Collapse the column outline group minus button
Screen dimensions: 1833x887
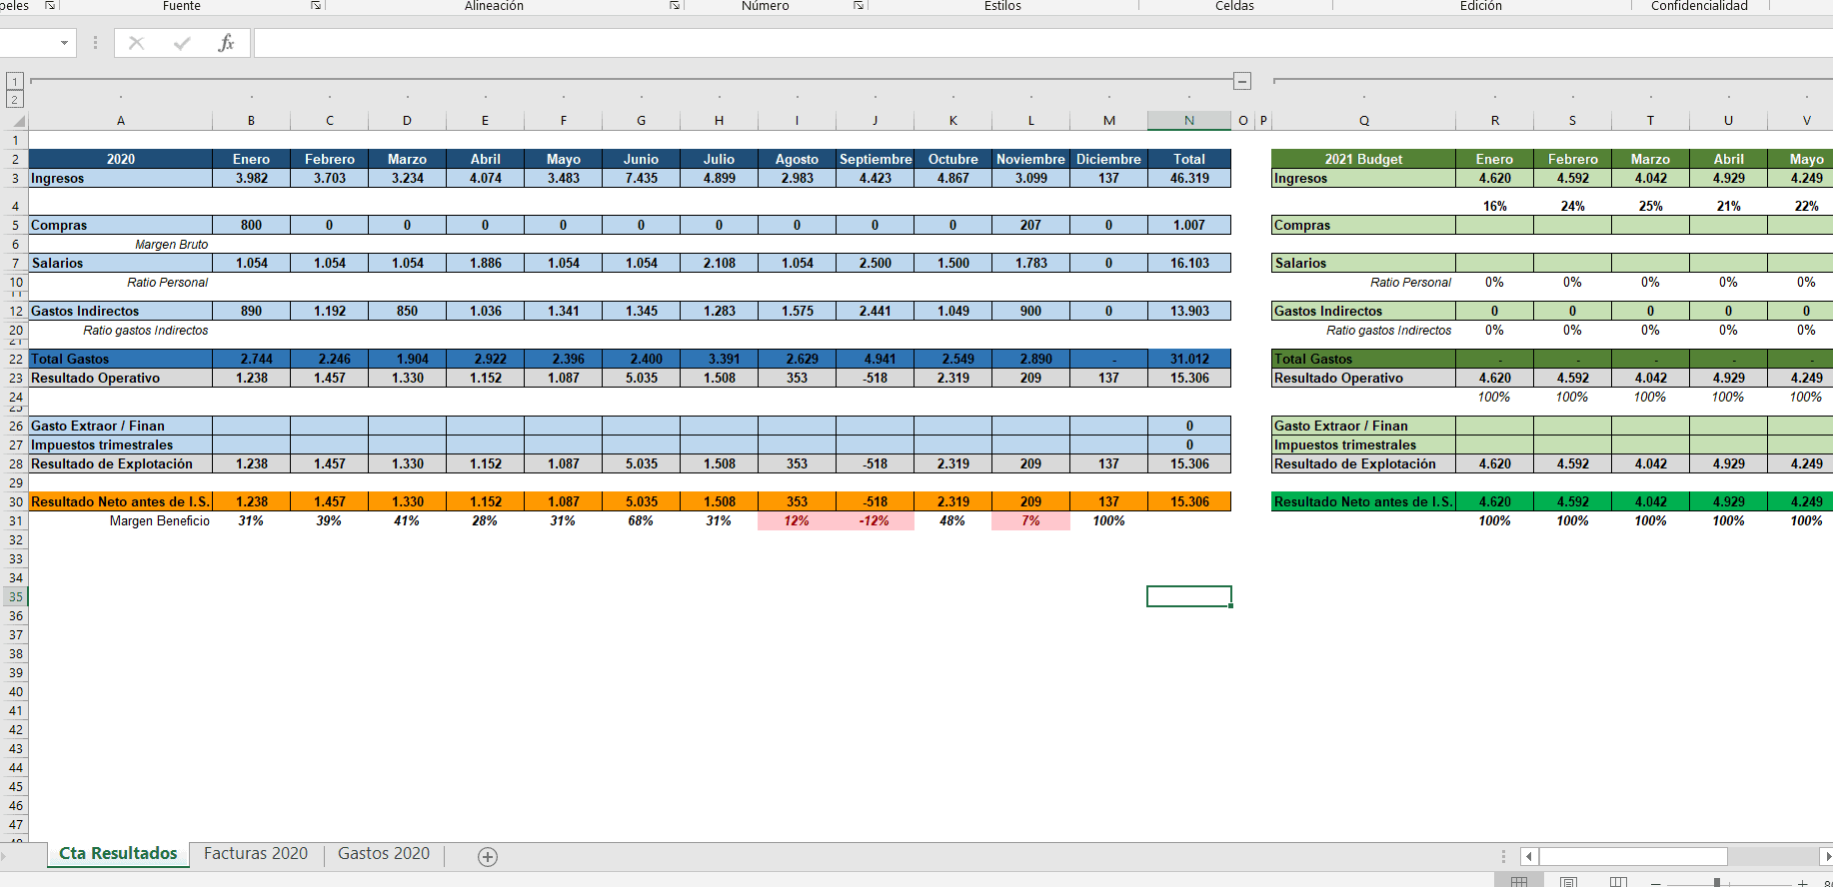click(x=1242, y=81)
